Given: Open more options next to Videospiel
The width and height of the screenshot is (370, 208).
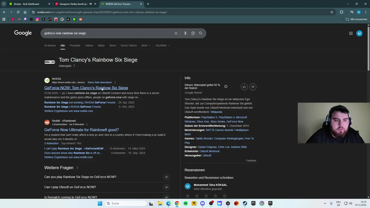Looking at the screenshot, I should 74,66.
